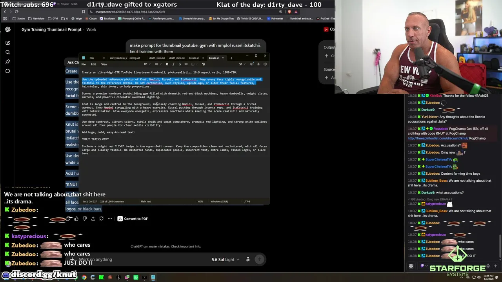Open the Stream bookmarks folder
The height and width of the screenshot is (282, 502).
point(19,18)
